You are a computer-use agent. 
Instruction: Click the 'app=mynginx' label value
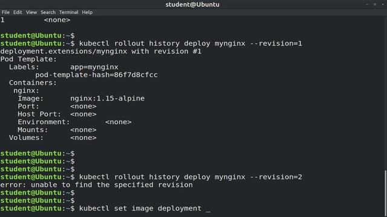point(94,67)
